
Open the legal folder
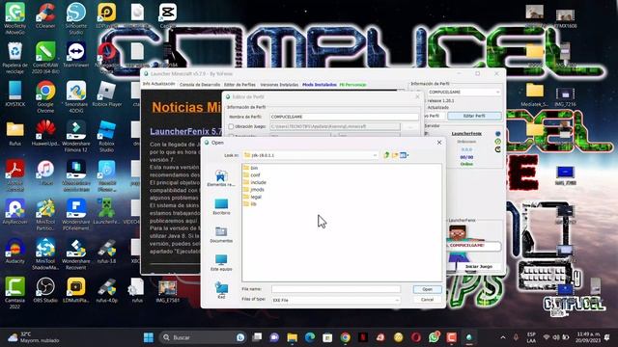253,197
